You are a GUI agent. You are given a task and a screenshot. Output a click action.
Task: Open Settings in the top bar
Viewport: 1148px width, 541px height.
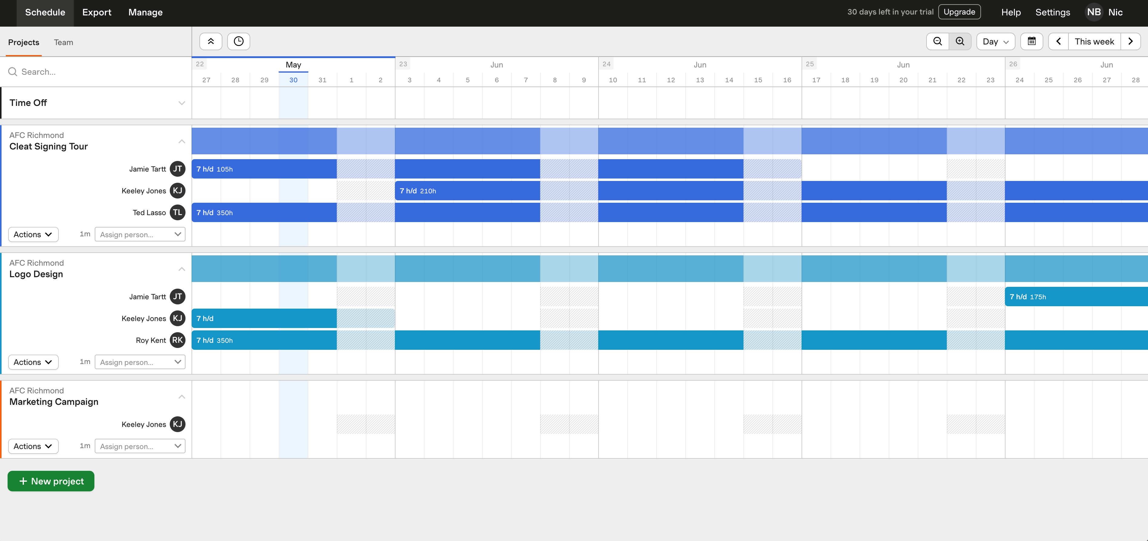pos(1053,12)
